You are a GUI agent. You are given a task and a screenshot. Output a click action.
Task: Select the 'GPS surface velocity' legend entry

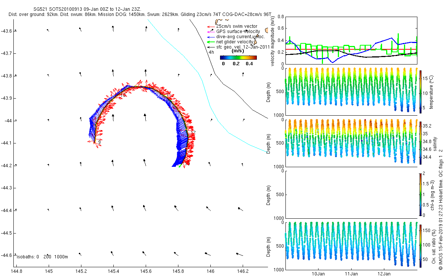point(238,31)
